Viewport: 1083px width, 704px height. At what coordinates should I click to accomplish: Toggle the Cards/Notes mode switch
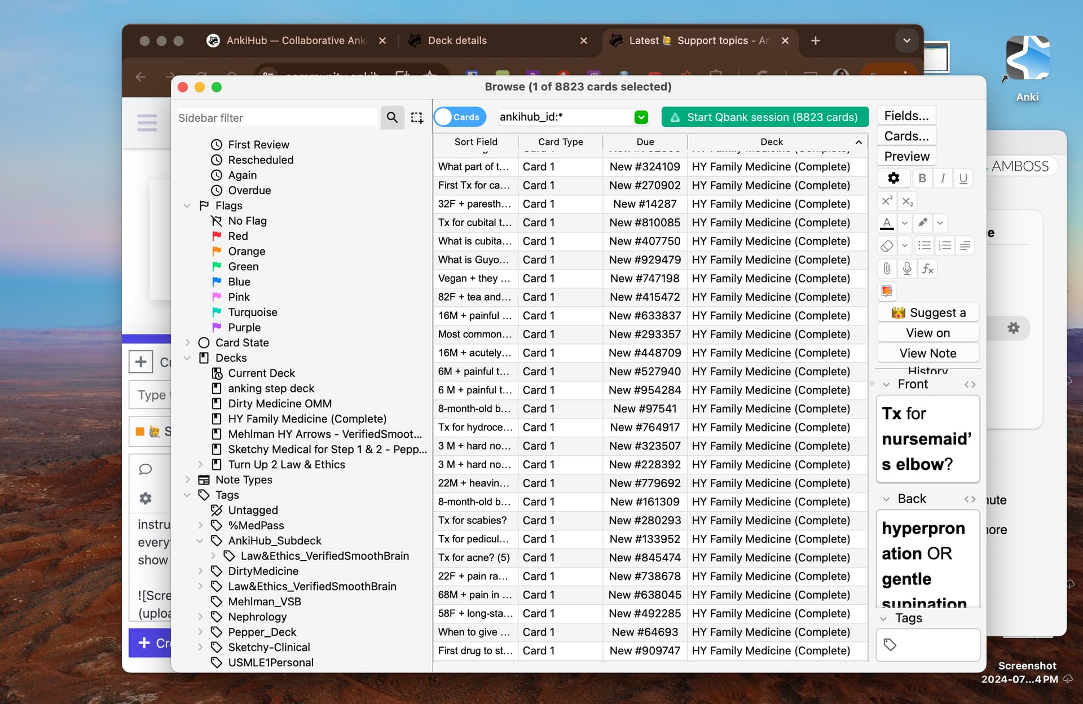(460, 117)
